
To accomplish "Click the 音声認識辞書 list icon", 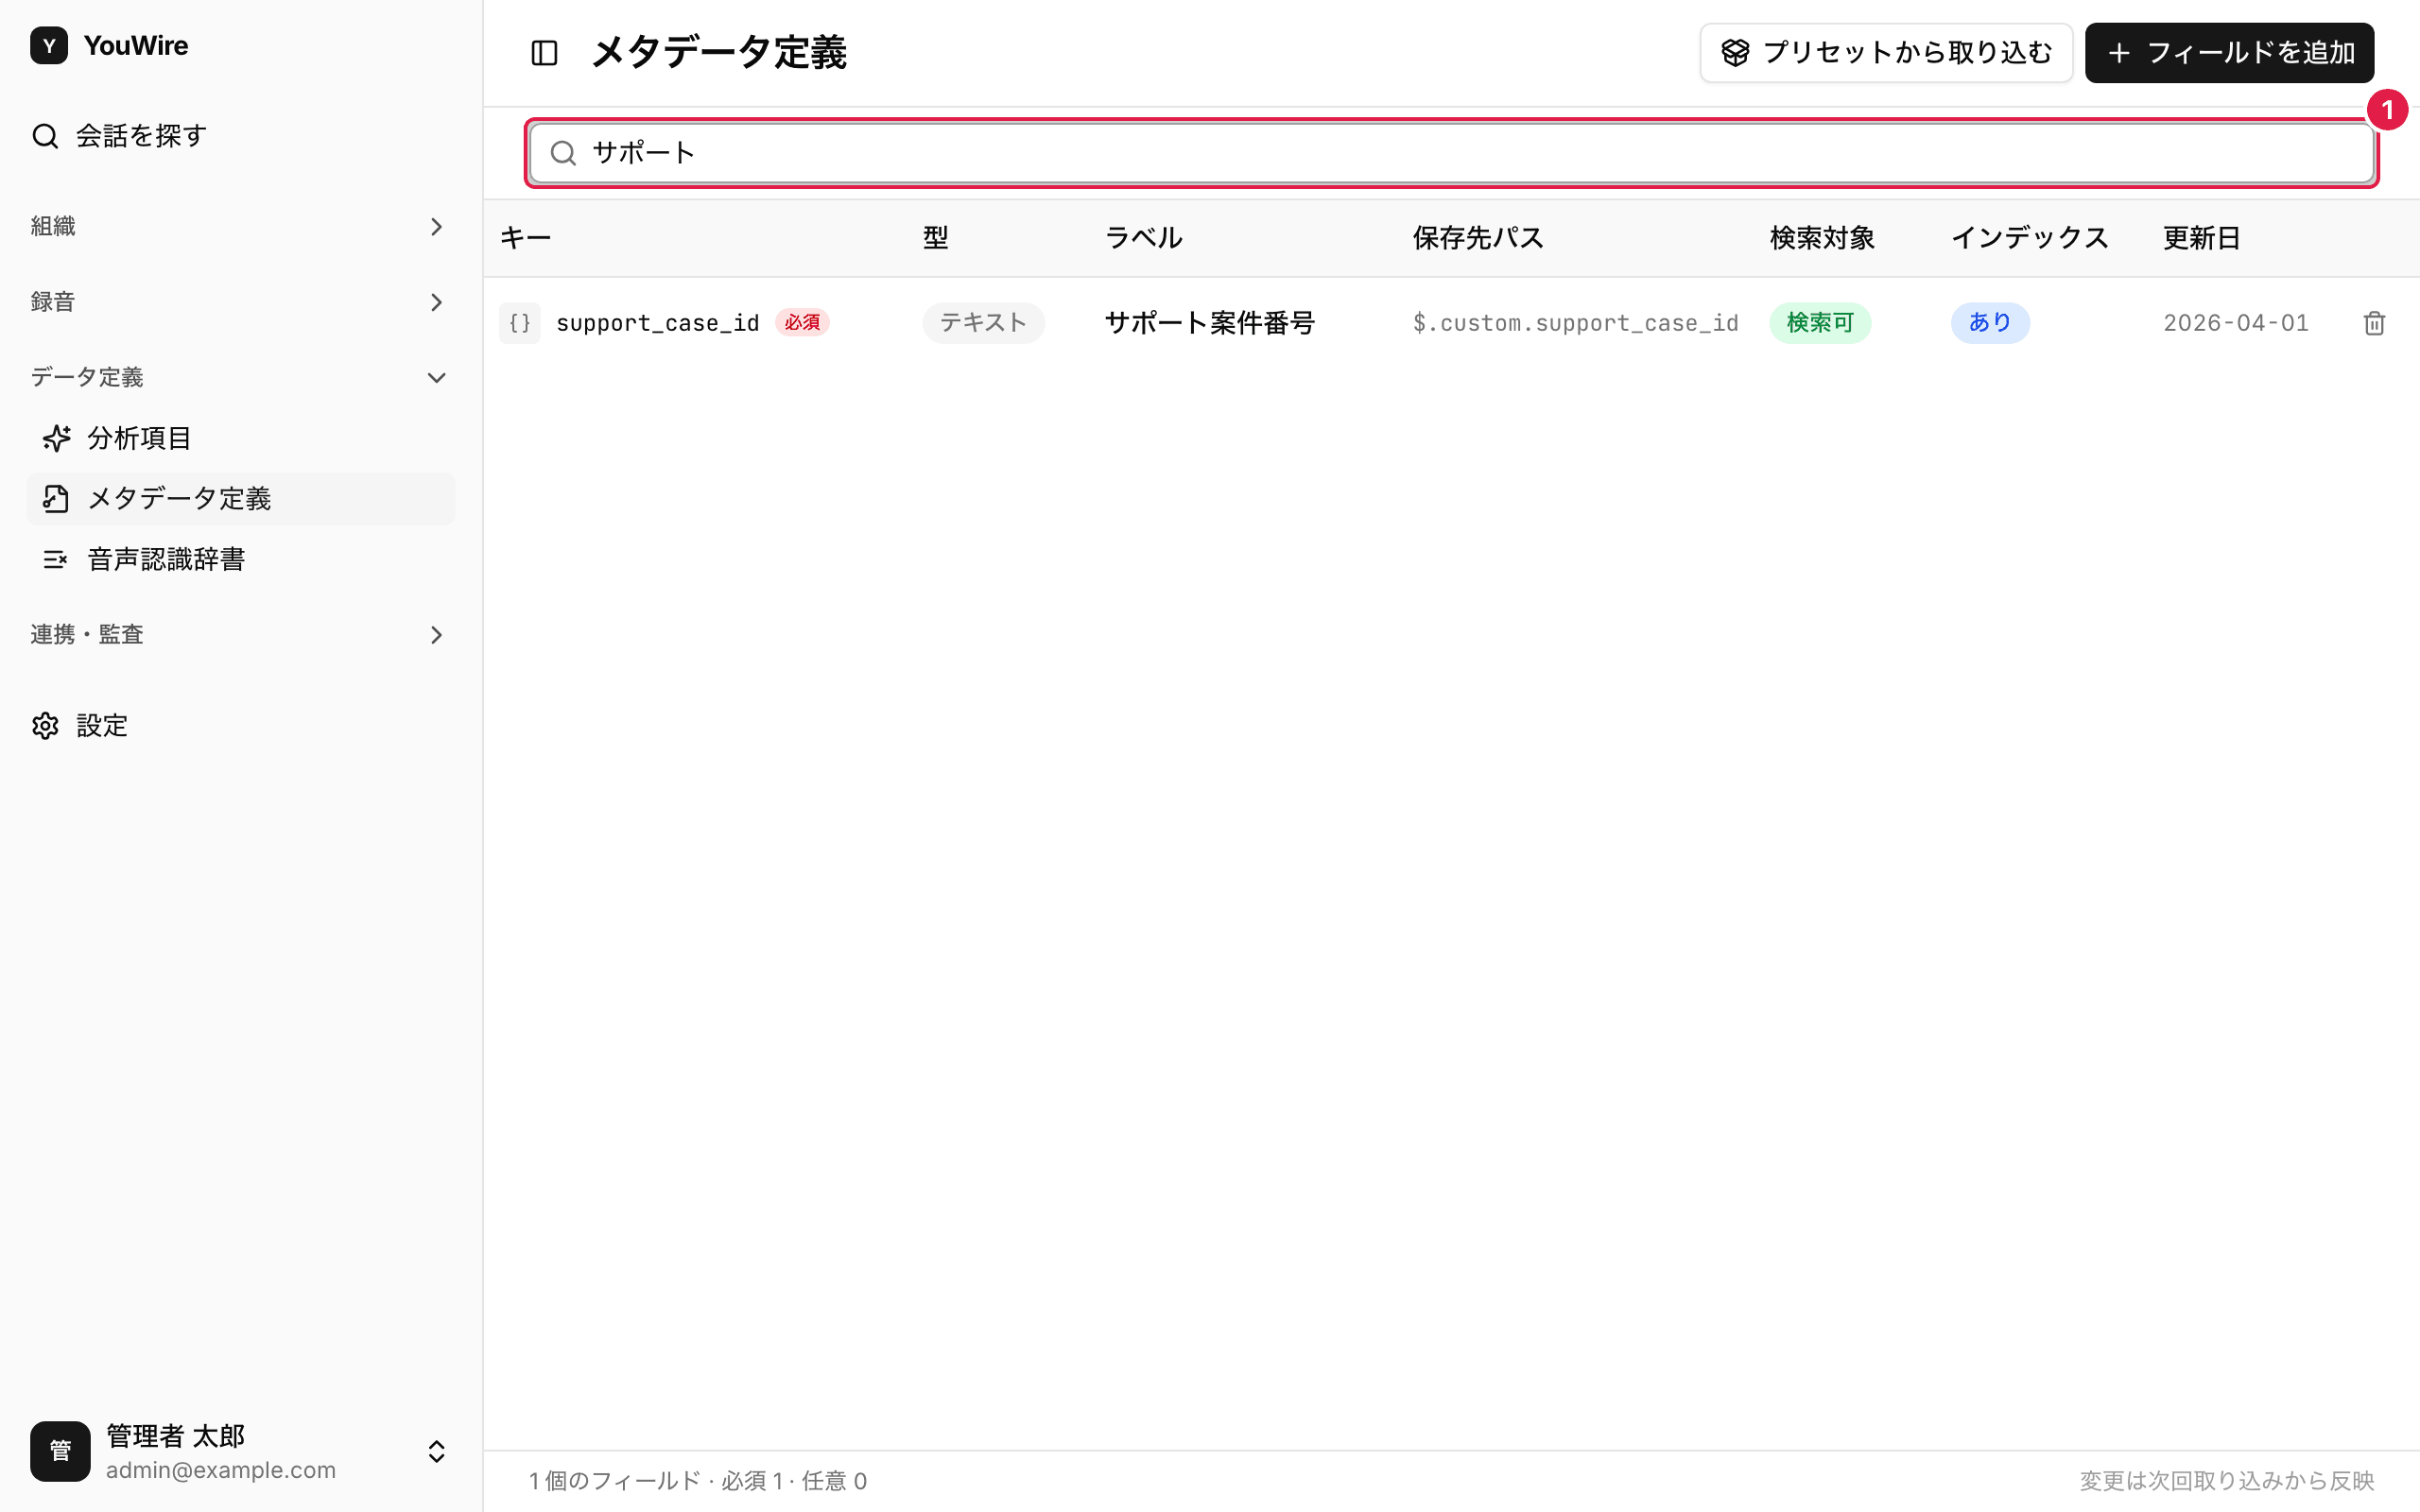I will 56,559.
